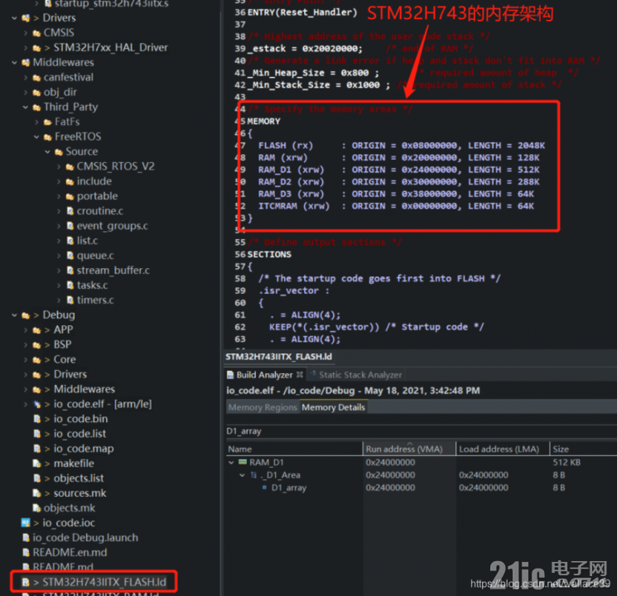Click the tasks.c file icon
Image resolution: width=617 pixels, height=596 pixels.
[x=70, y=286]
